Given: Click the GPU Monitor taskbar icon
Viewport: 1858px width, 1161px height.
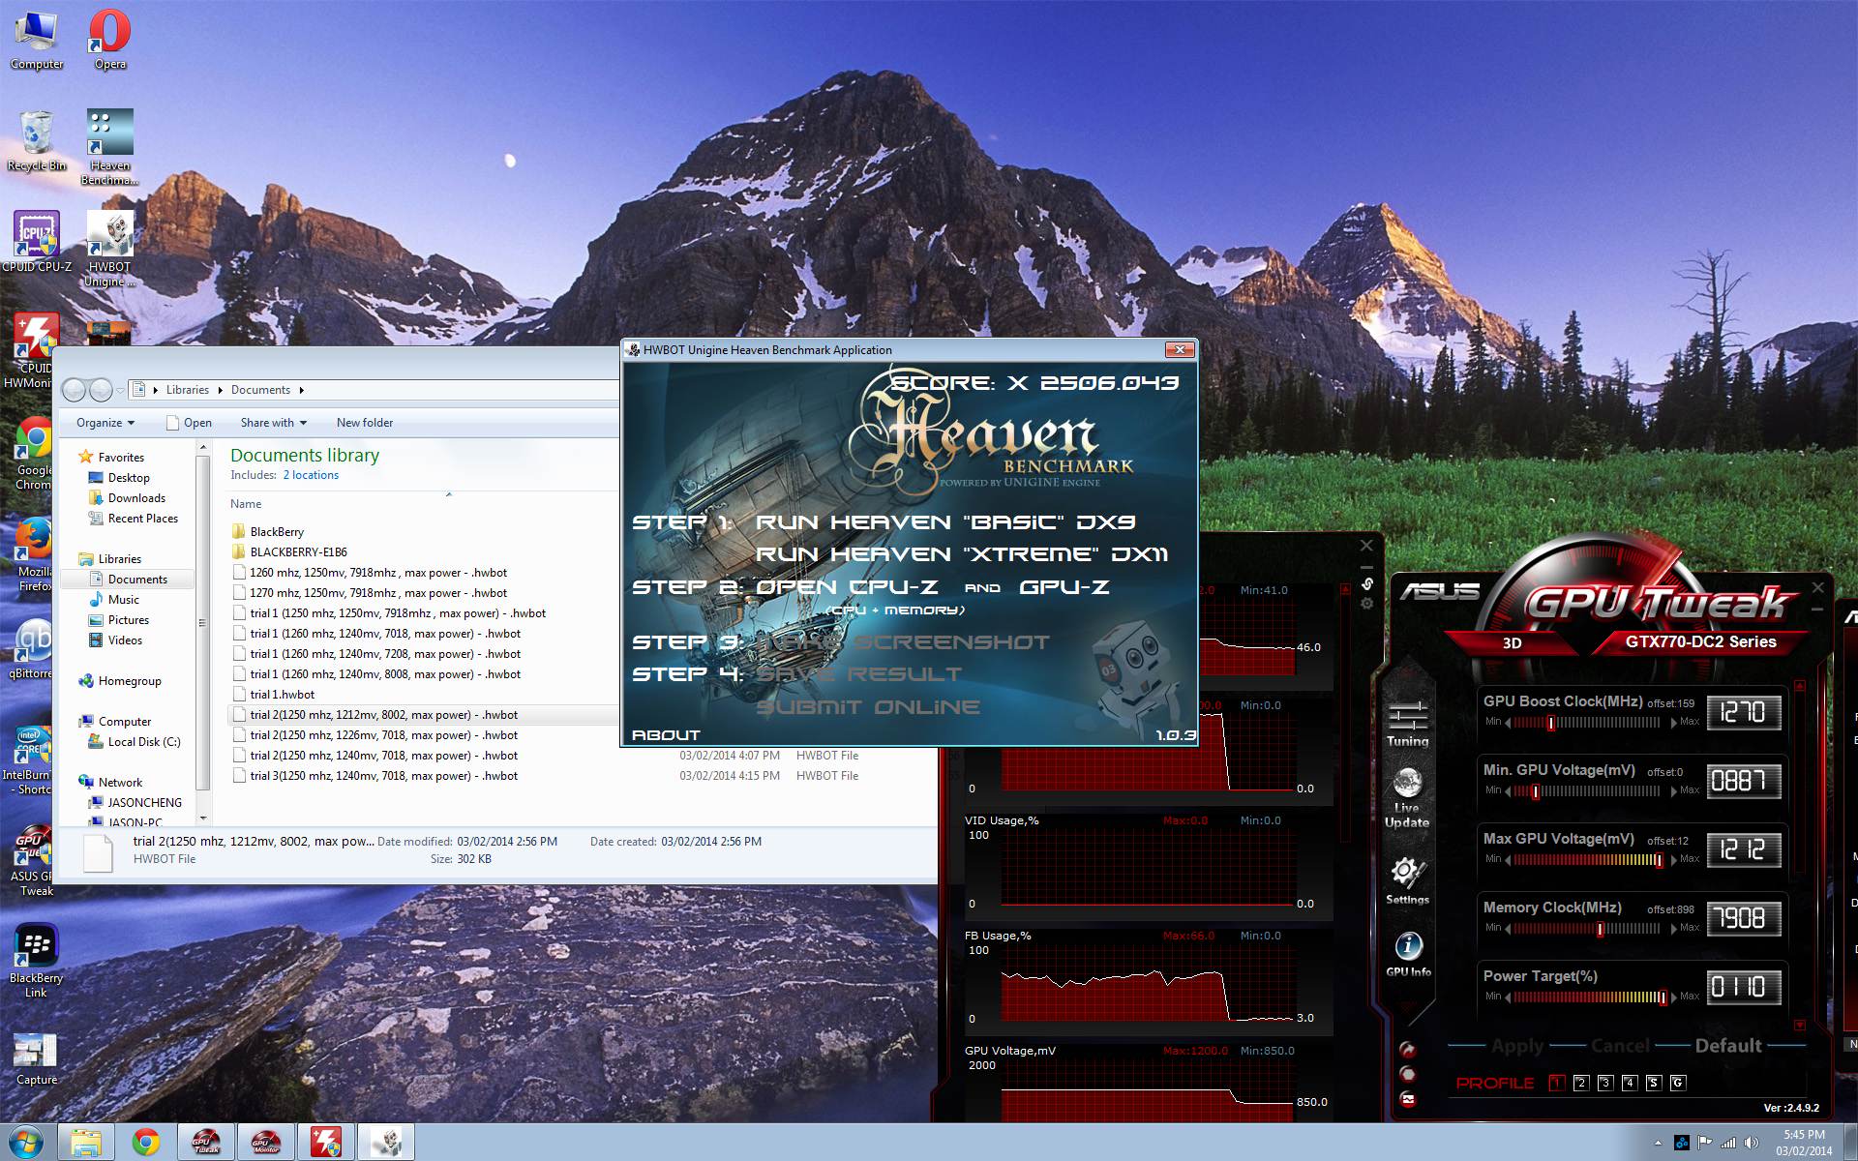Looking at the screenshot, I should tap(265, 1143).
